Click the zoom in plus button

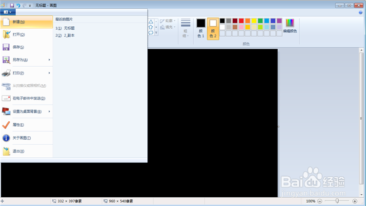[x=355, y=201]
